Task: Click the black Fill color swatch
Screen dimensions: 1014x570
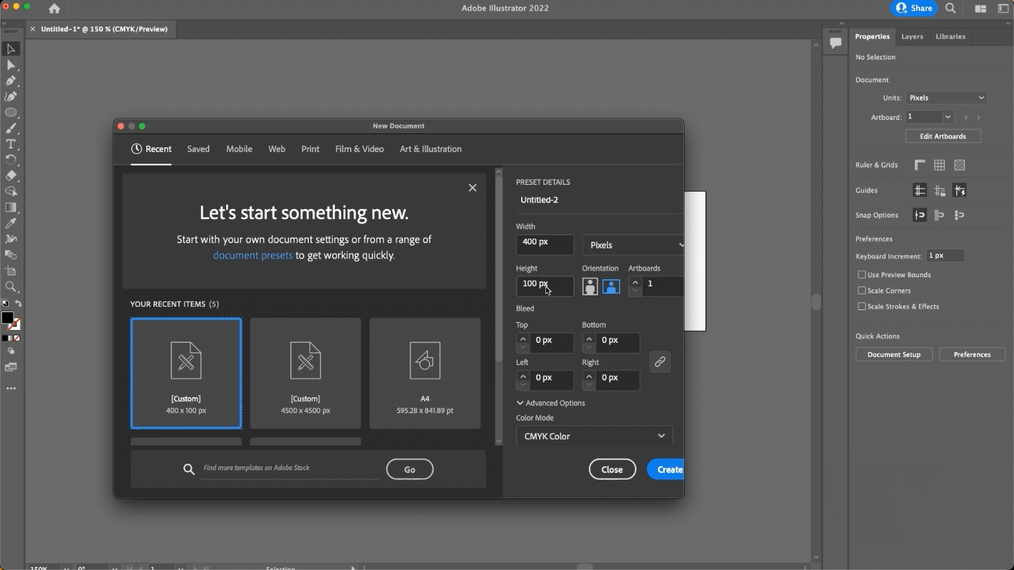Action: tap(7, 318)
